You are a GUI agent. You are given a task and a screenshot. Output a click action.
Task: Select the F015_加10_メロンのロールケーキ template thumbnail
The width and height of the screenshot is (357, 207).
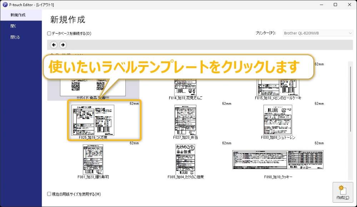tap(278, 87)
